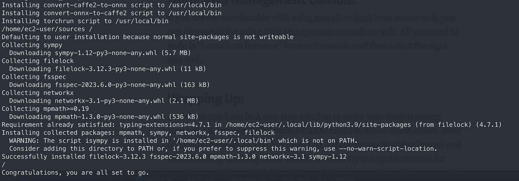Click the "Successfully installed" output line

(x=174, y=156)
